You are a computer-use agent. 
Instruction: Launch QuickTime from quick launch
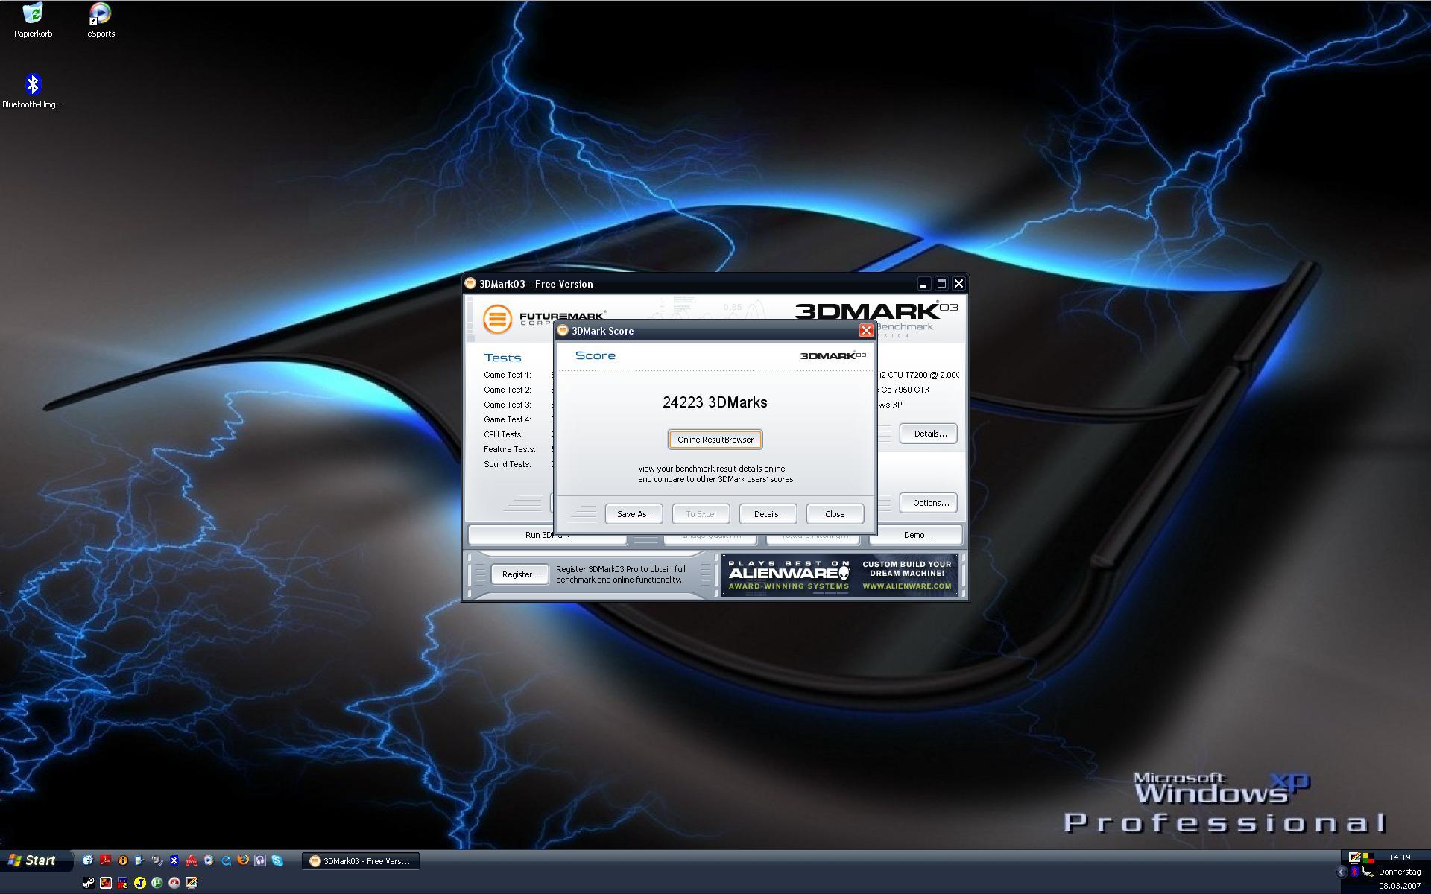pos(226,860)
